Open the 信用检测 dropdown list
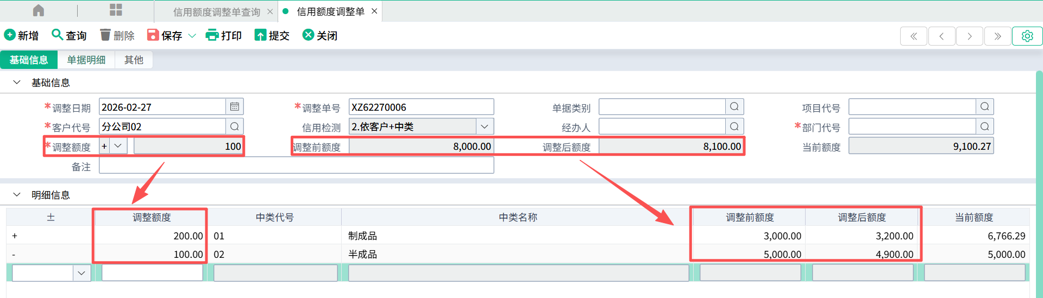1043x298 pixels. (x=485, y=126)
